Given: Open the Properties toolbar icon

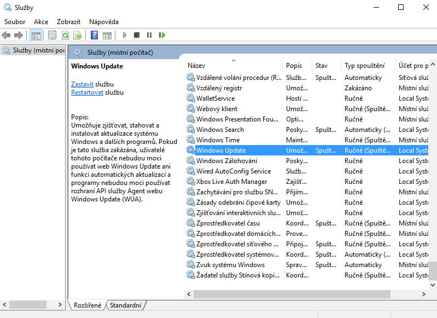Looking at the screenshot, I should 52,35.
